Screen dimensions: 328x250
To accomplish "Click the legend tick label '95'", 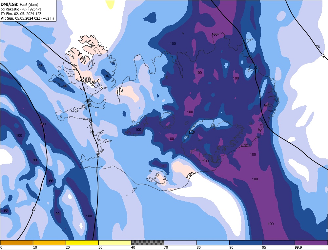I will [x=264, y=247].
